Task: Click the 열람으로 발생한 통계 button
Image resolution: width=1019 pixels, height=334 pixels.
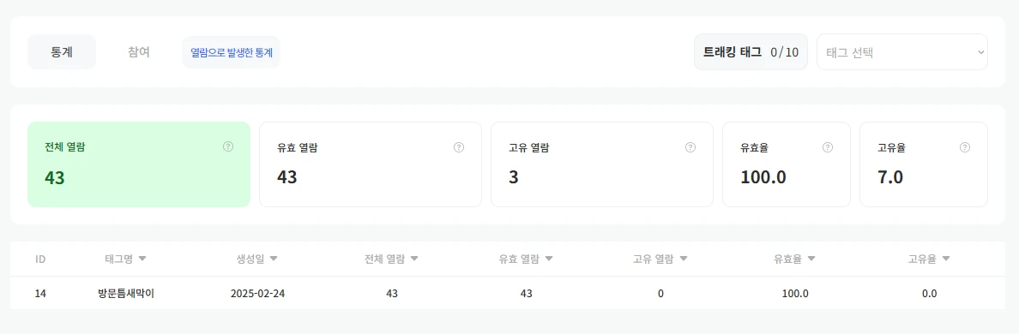Action: pyautogui.click(x=232, y=52)
